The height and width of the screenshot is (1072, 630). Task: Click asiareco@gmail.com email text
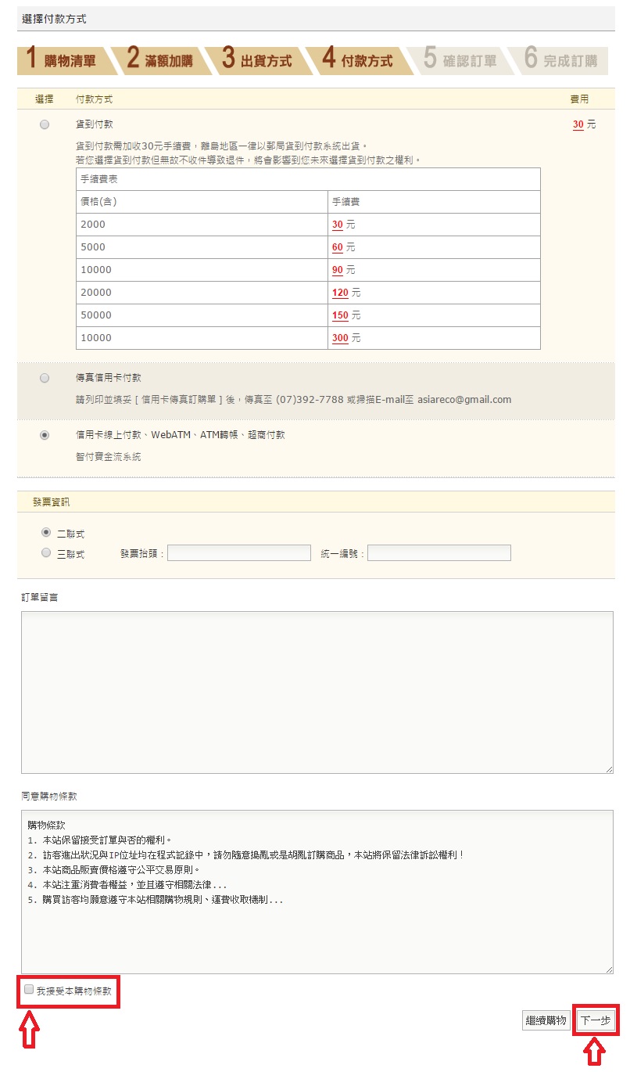click(464, 399)
